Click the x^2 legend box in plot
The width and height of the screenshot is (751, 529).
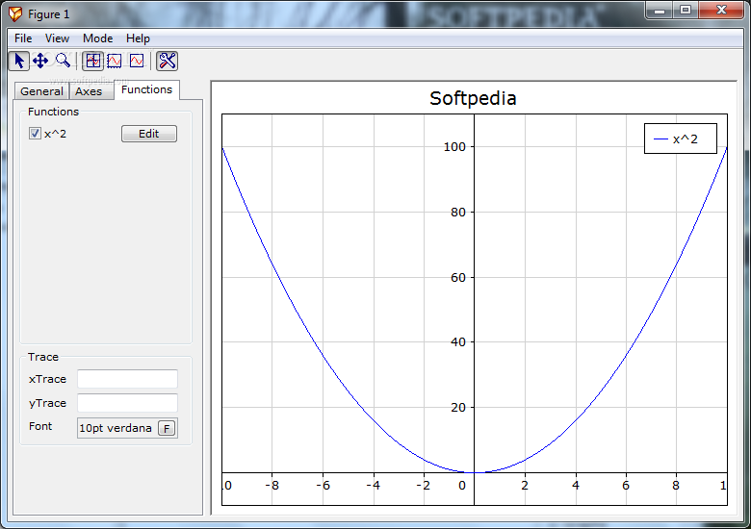click(681, 139)
